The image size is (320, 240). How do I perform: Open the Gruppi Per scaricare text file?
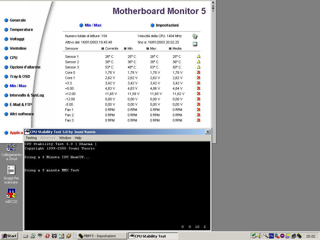(x=11, y=174)
